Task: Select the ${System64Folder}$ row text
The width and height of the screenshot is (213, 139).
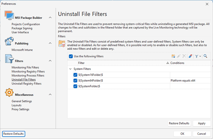Action: [x=91, y=80]
